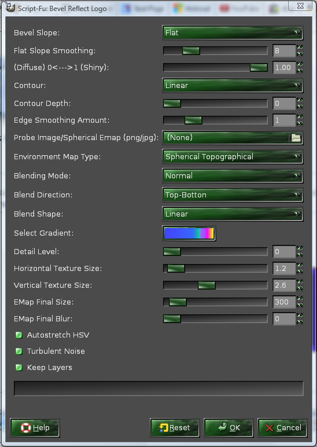This screenshot has height=447, width=317.
Task: Click the Horizontal Texture Size value field
Action: (x=284, y=269)
